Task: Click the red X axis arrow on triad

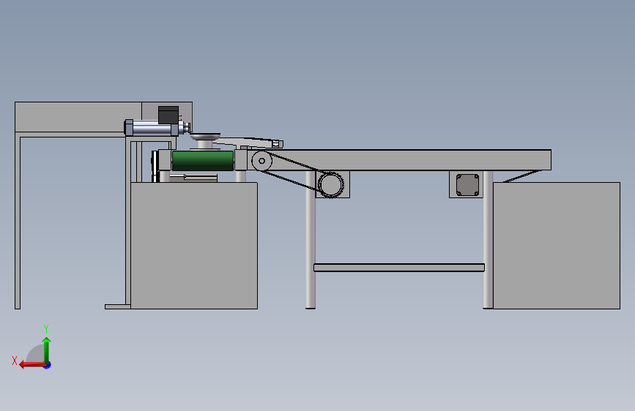Action: (32, 365)
